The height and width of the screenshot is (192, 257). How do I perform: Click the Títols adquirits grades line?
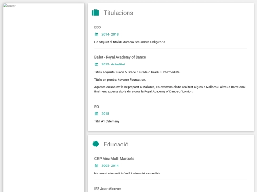[x=137, y=72]
